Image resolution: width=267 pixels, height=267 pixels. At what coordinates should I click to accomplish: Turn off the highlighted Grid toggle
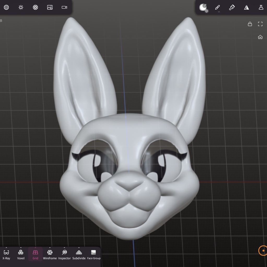(35, 254)
